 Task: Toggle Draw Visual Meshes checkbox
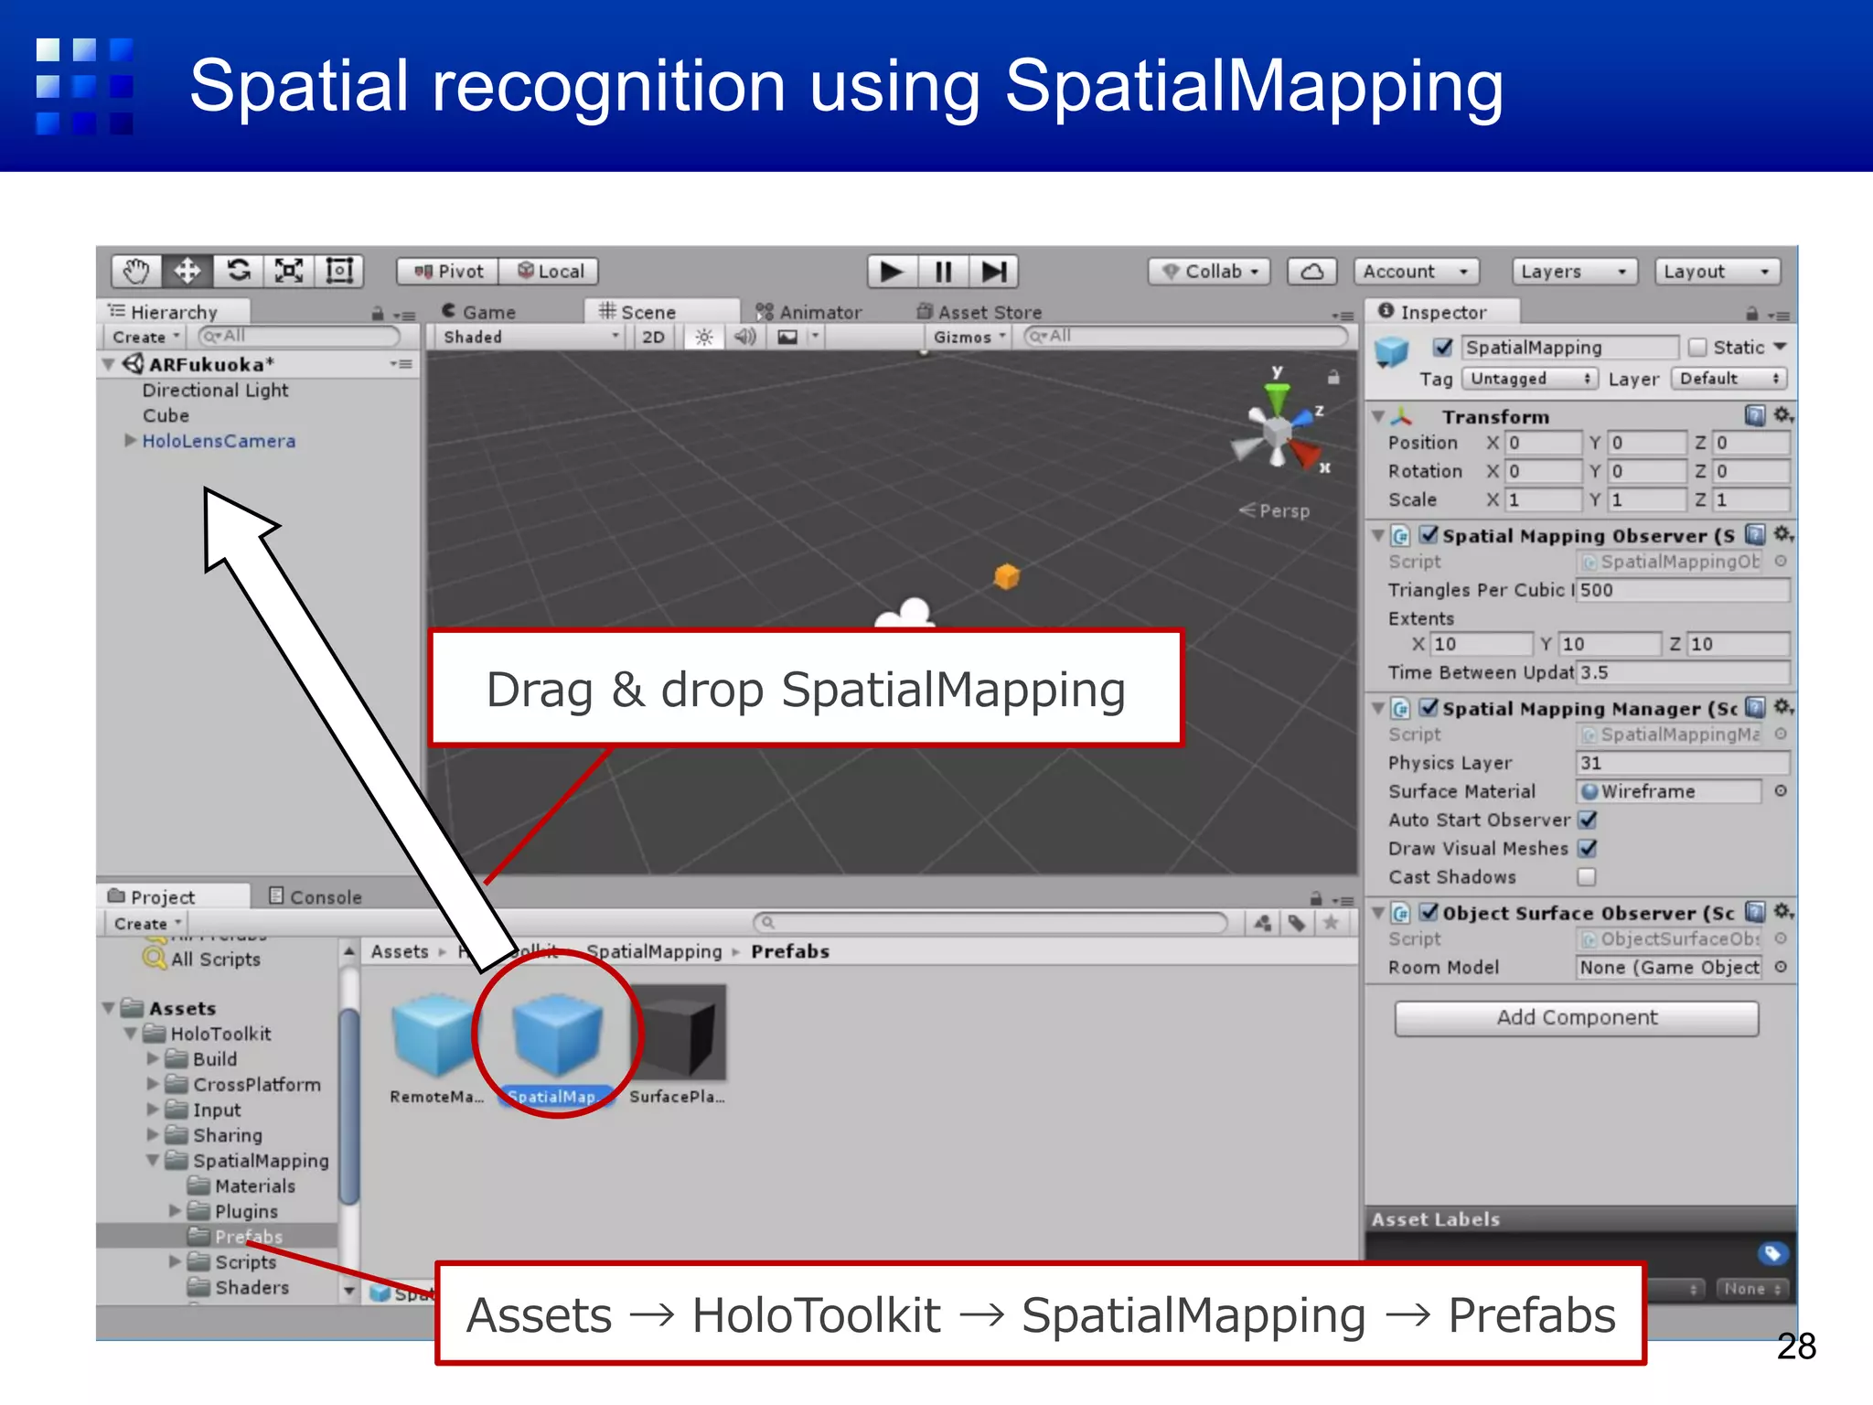click(x=1588, y=848)
